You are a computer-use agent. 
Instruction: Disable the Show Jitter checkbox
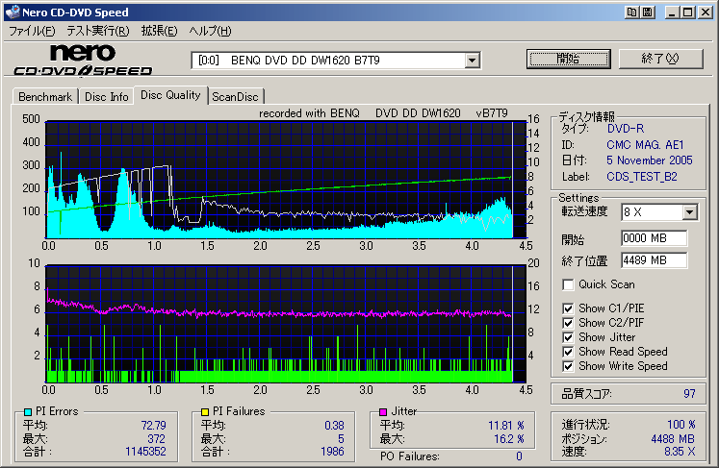tap(568, 337)
